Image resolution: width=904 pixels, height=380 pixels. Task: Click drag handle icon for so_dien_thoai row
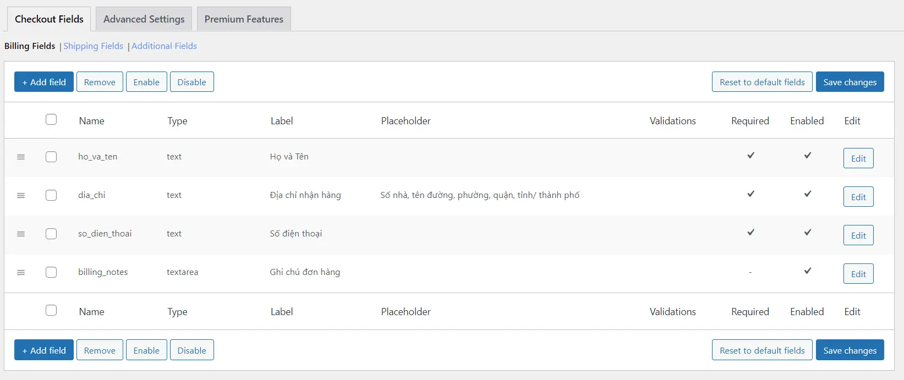pos(21,234)
